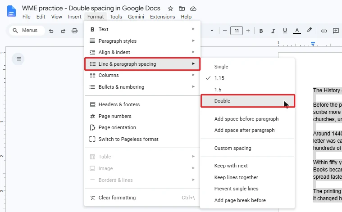
Task: Select Double line spacing
Action: (247, 101)
